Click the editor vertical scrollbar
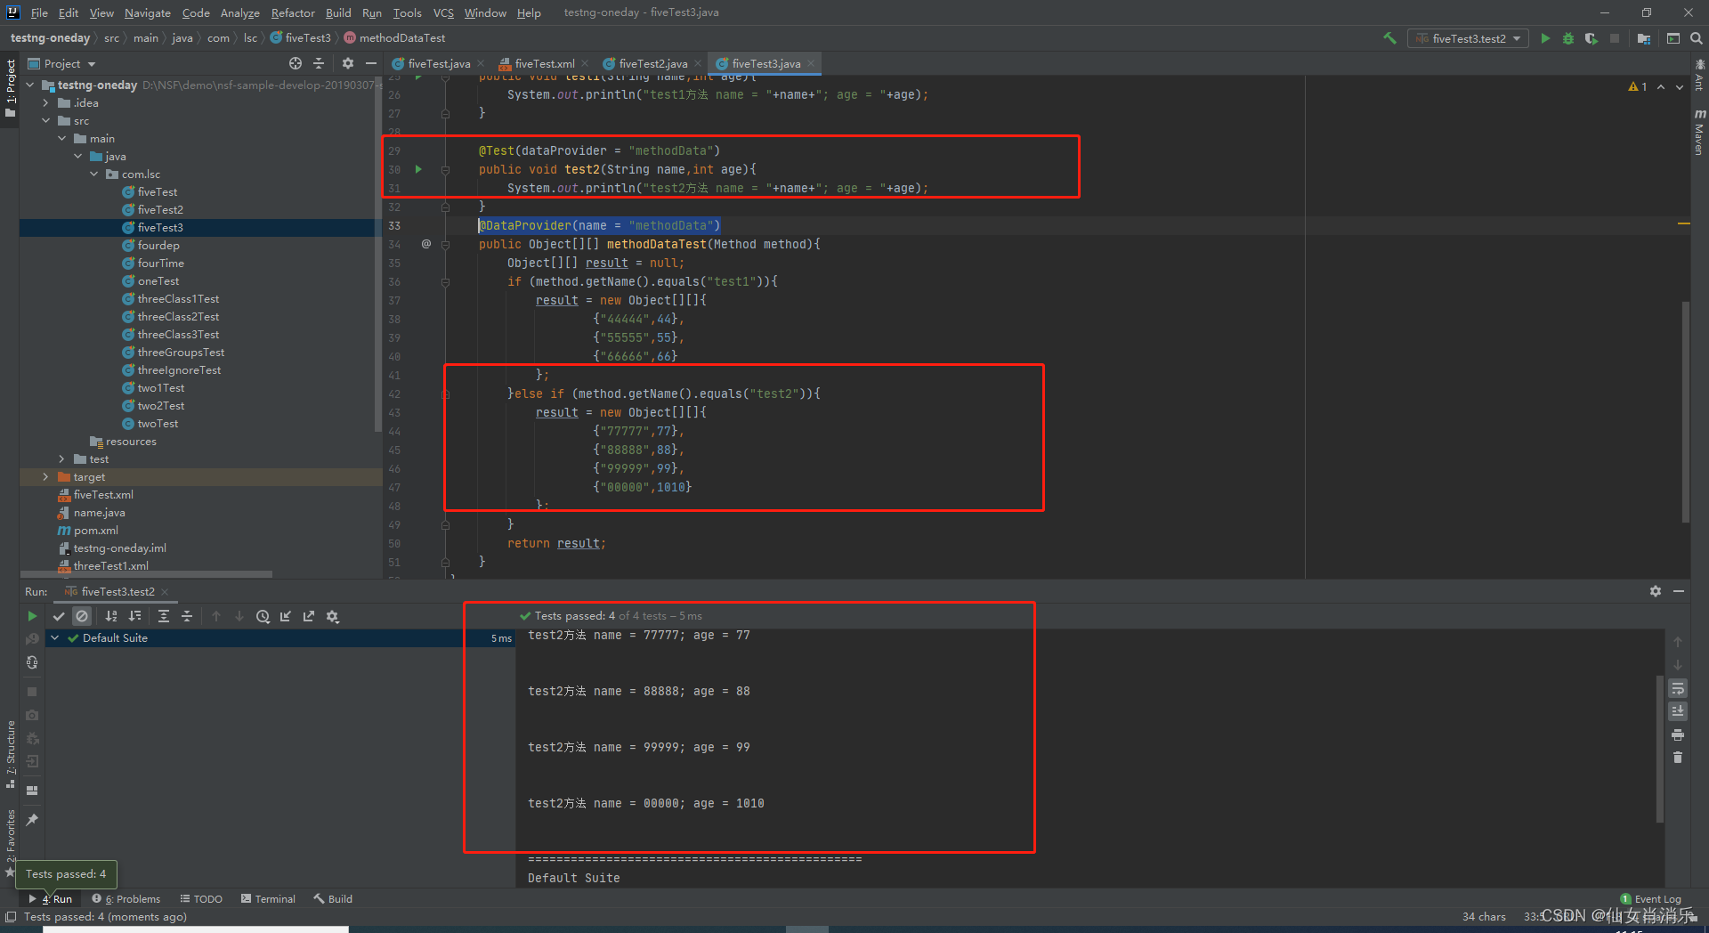 (x=1685, y=410)
